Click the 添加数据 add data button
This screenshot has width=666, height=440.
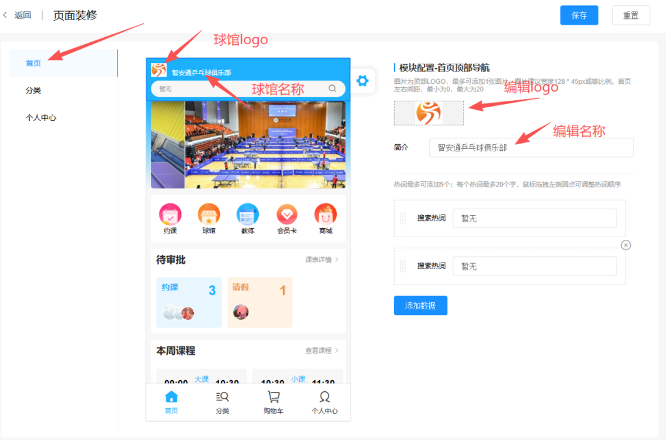pos(420,305)
